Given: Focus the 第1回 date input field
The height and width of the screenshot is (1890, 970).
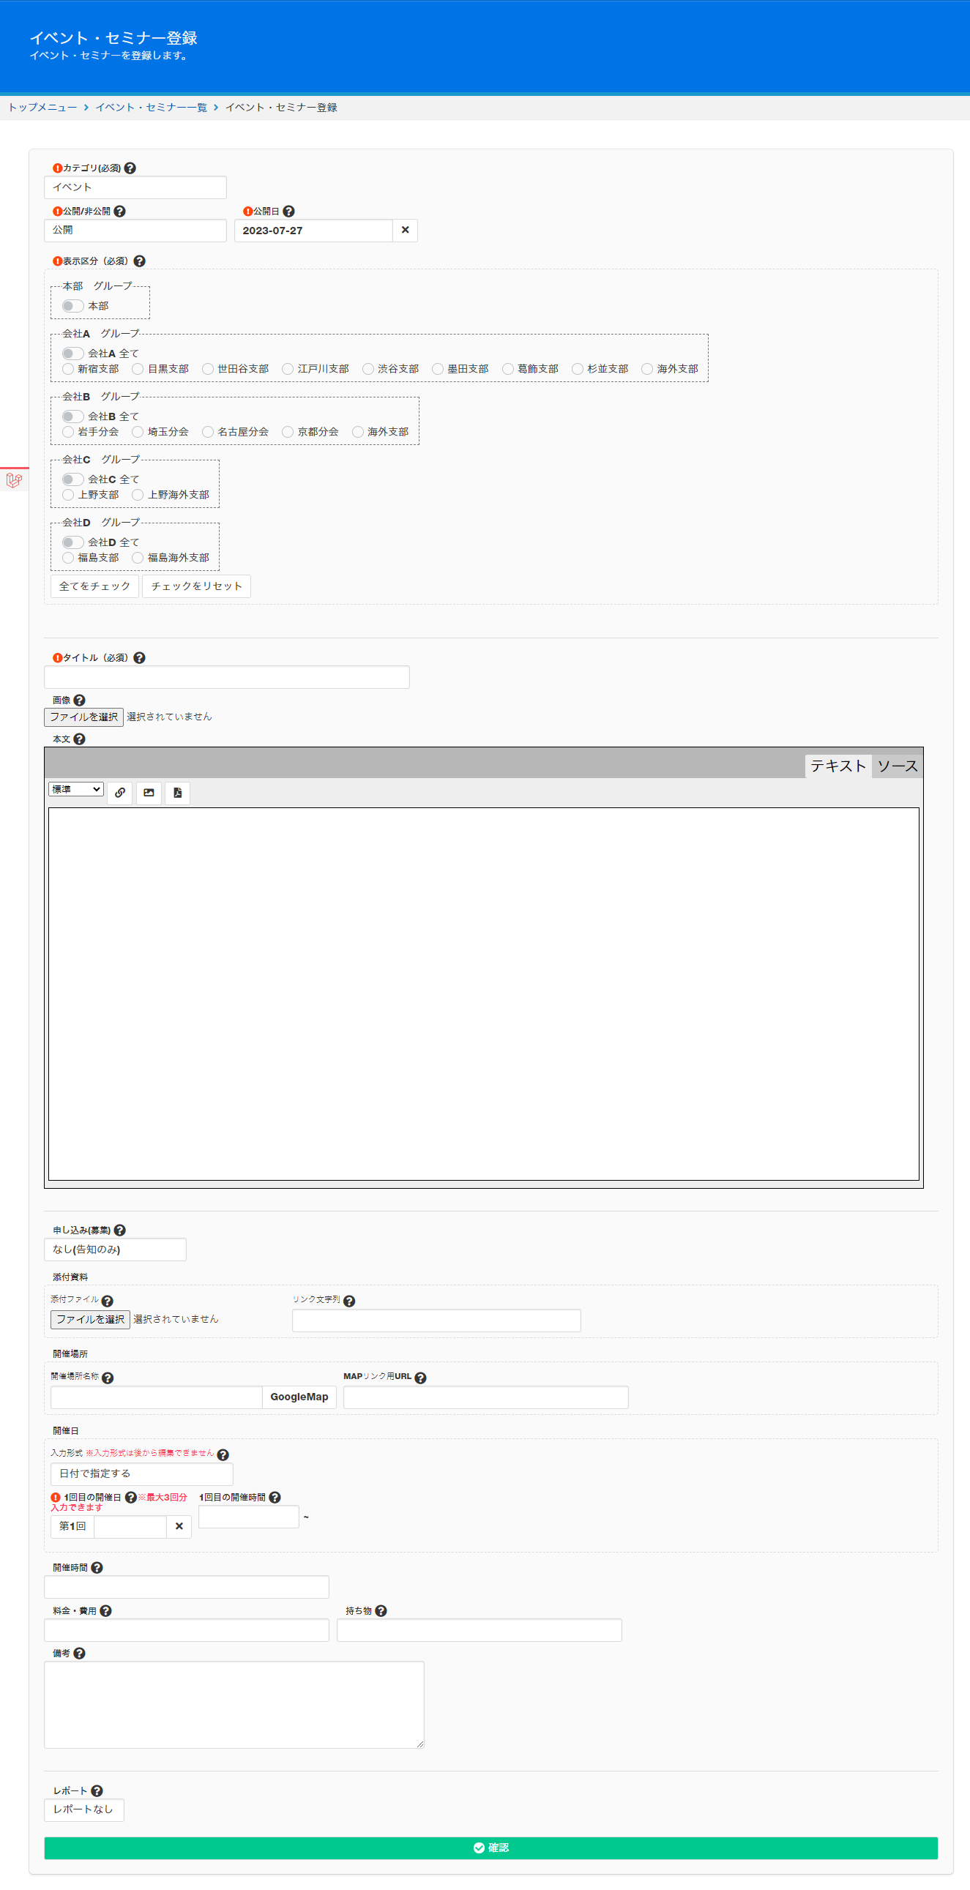Looking at the screenshot, I should pyautogui.click(x=130, y=1527).
